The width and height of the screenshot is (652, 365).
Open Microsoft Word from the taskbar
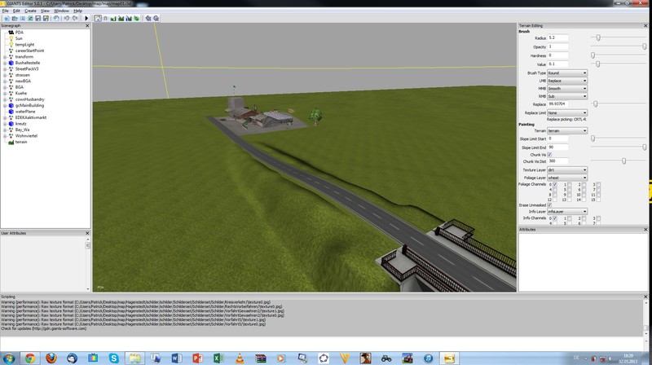pos(176,358)
